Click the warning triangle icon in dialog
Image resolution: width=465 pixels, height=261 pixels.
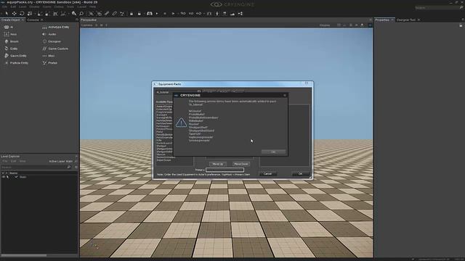click(181, 123)
